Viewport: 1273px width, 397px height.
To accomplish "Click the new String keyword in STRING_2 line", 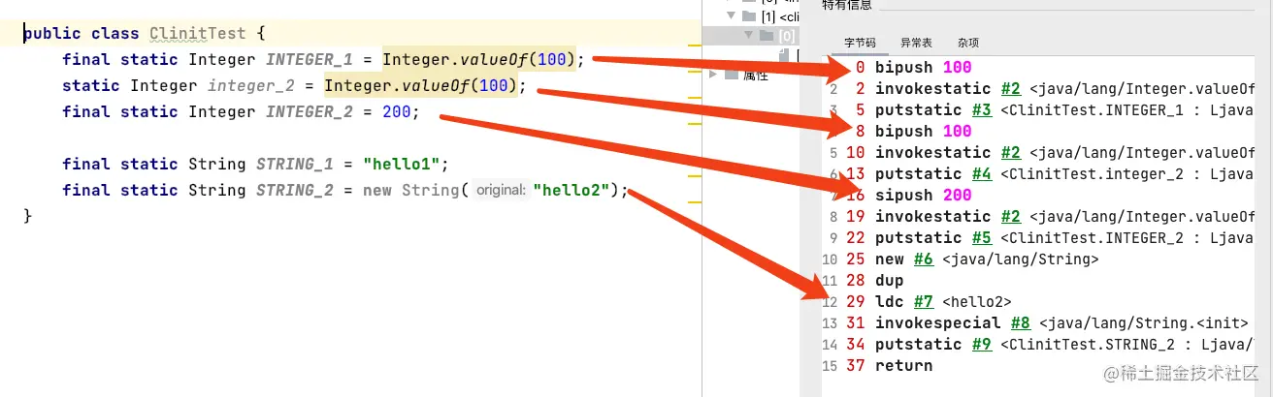I will click(x=411, y=190).
